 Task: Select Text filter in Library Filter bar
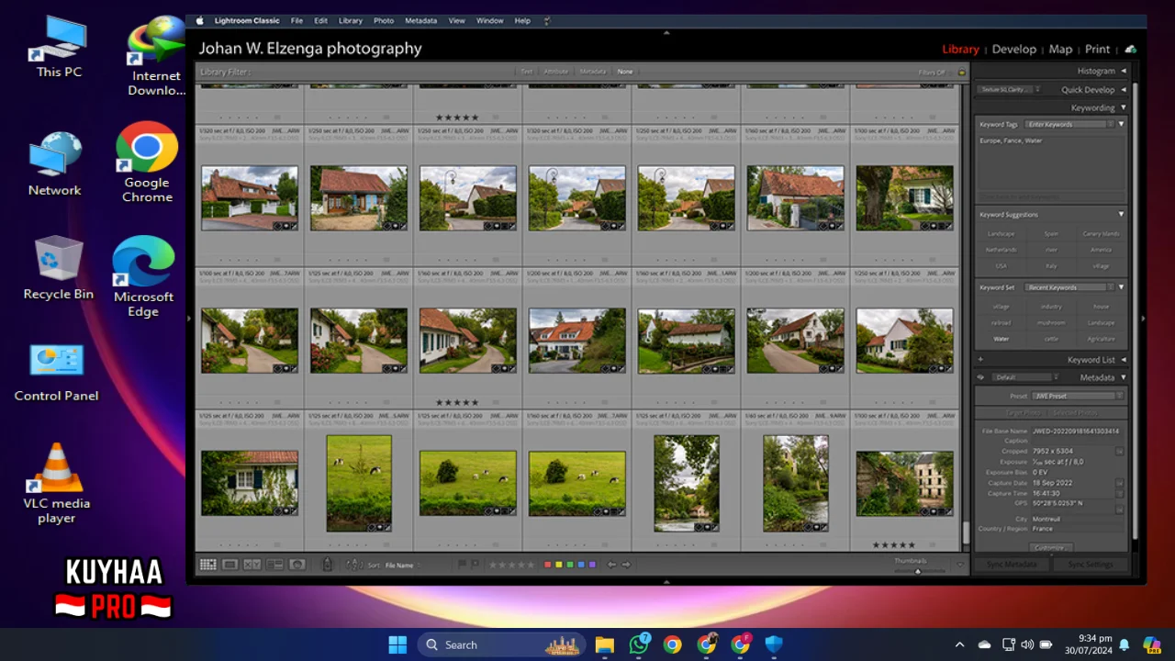[x=527, y=72]
